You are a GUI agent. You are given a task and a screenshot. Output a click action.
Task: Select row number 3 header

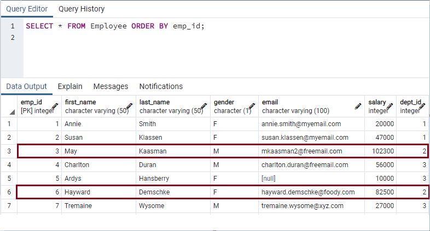pos(9,151)
